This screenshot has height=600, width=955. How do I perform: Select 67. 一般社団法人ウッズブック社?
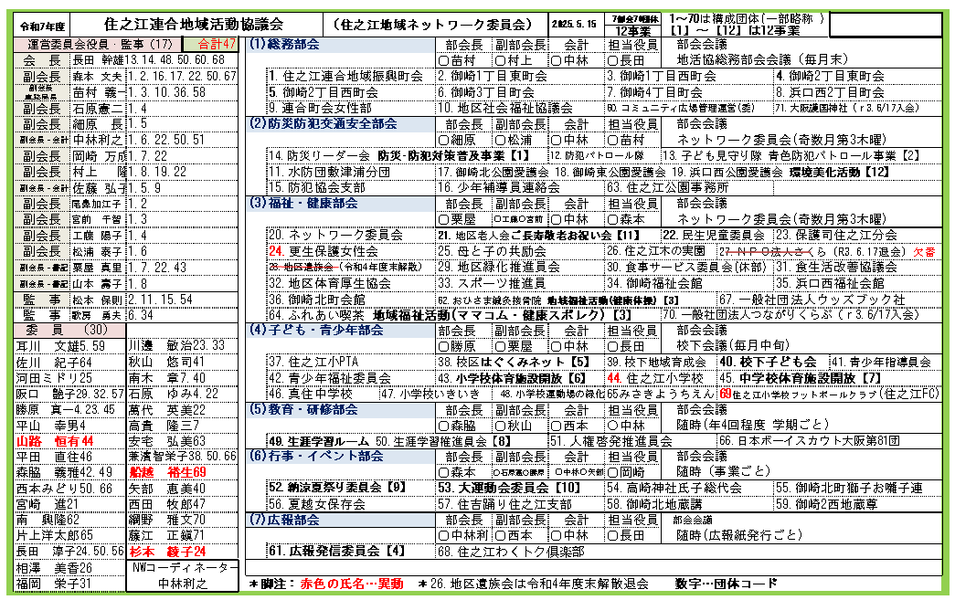(812, 300)
